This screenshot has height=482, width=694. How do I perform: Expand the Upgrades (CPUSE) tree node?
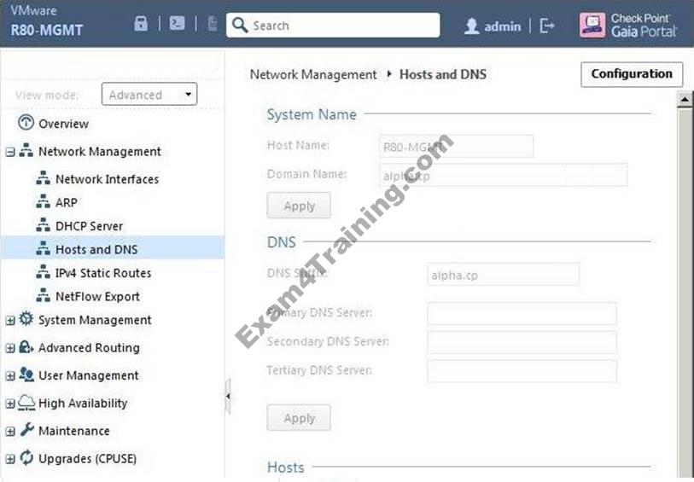[10, 459]
